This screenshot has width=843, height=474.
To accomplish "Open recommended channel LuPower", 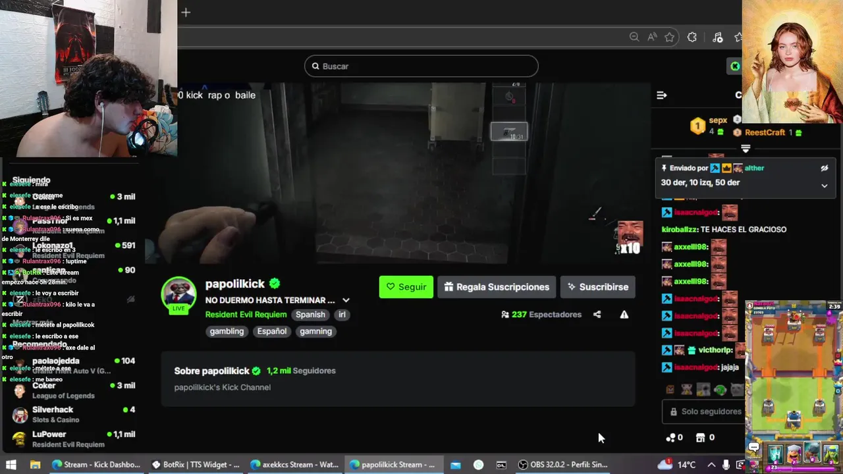I will coord(74,439).
